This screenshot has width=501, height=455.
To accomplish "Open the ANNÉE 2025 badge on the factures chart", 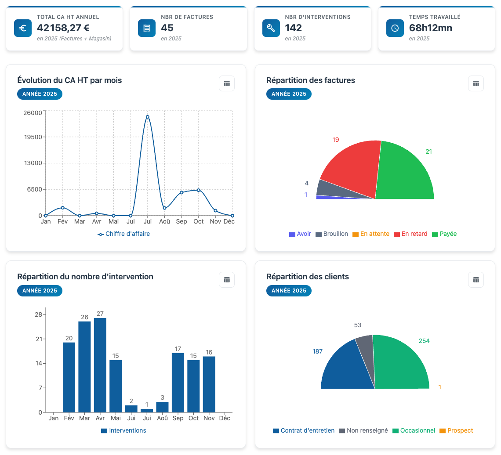I will point(289,94).
